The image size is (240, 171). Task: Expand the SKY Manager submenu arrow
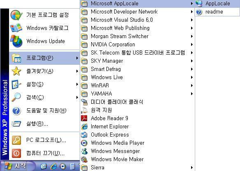pyautogui.click(x=192, y=61)
